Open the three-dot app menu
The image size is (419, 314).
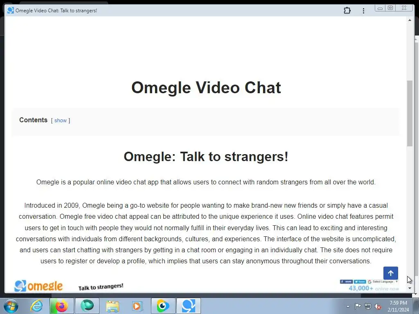(363, 11)
